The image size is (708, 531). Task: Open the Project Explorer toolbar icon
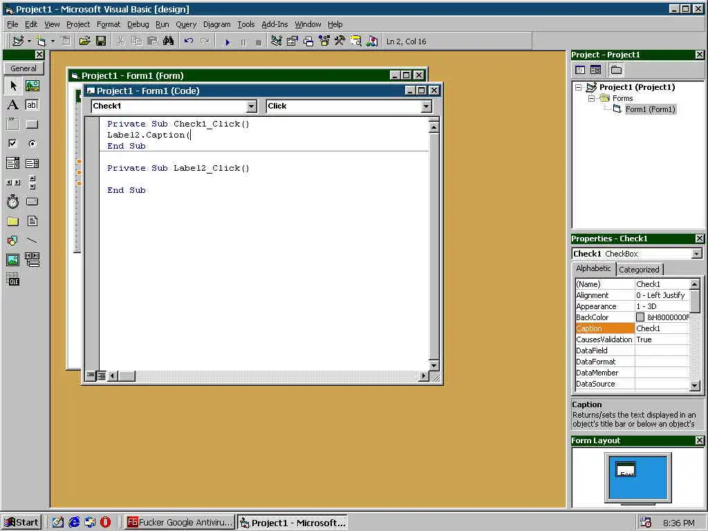click(x=277, y=41)
